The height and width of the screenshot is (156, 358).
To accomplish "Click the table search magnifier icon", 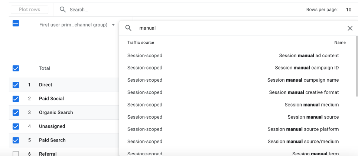I will [x=62, y=10].
